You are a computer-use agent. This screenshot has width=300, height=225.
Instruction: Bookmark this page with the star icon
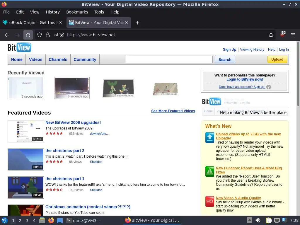click(x=271, y=35)
